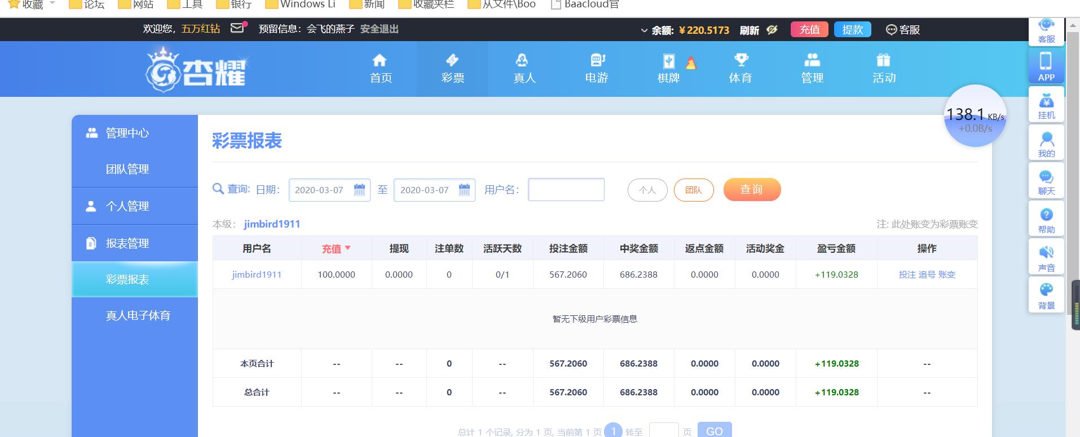
Task: Open the 真人 navigation tab
Action: [524, 69]
